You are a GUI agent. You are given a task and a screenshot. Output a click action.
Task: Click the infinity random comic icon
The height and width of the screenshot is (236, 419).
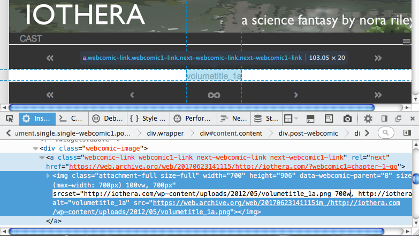[x=214, y=95]
